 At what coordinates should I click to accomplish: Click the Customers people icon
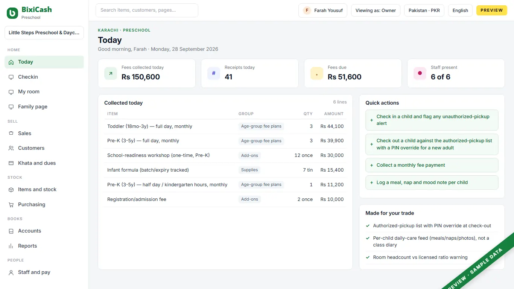click(11, 148)
